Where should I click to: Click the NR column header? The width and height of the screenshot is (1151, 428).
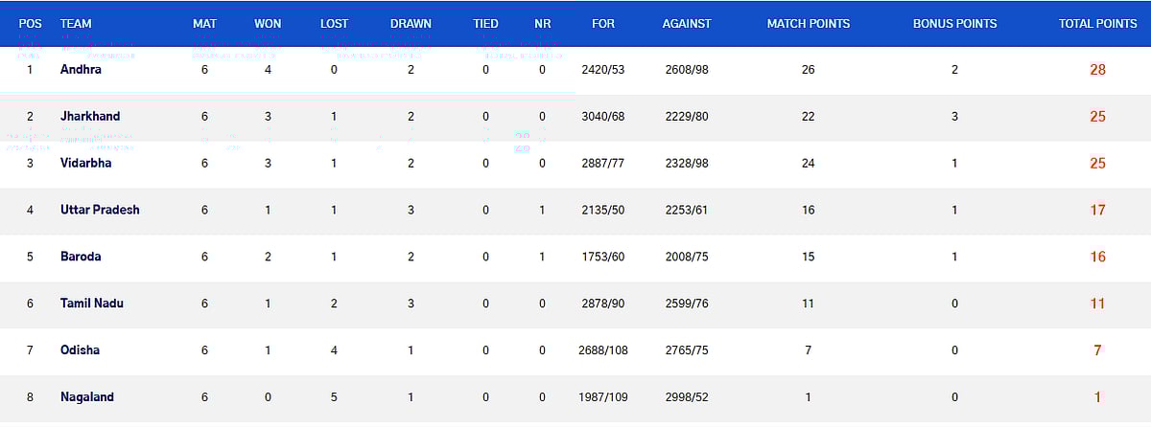pyautogui.click(x=543, y=24)
